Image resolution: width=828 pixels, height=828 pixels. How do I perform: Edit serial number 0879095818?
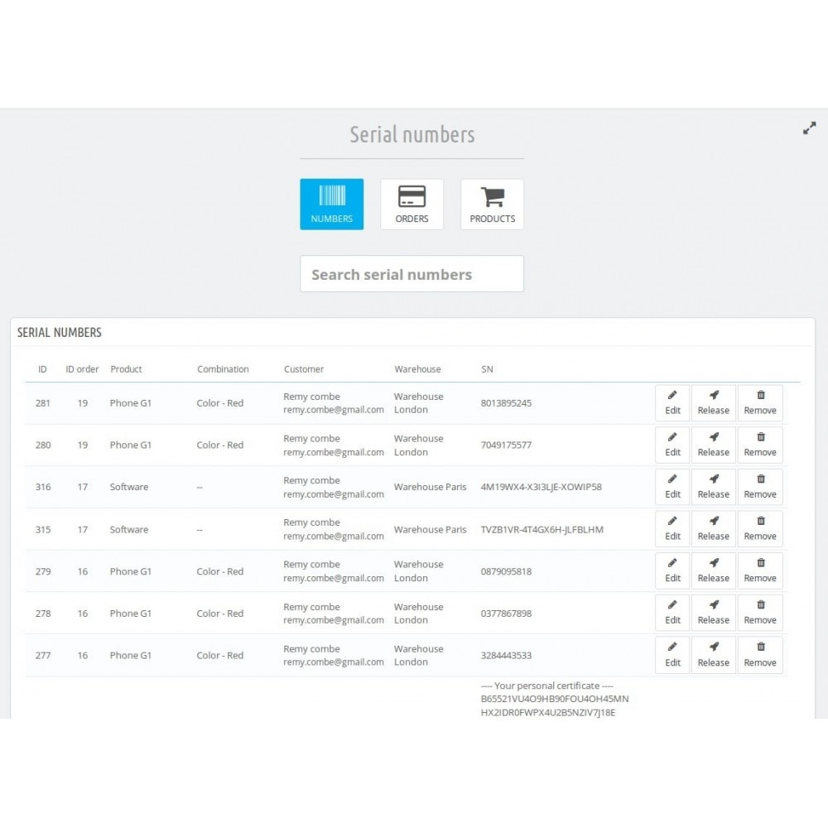(x=672, y=570)
